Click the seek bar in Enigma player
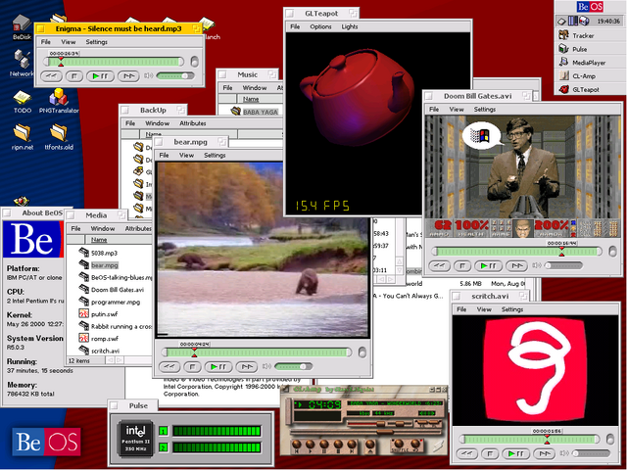This screenshot has width=627, height=470. 114,62
